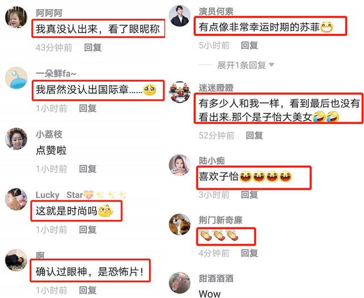Open avatar of user 阿阿阿
The image size is (364, 298).
16,18
